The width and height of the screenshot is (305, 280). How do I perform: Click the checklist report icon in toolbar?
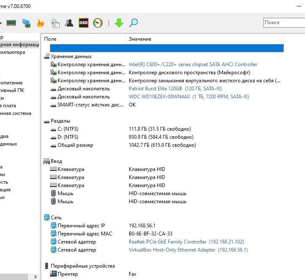[55, 23]
